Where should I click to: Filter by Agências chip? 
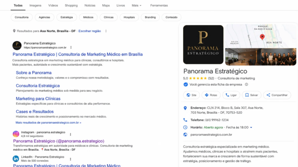tap(44, 17)
